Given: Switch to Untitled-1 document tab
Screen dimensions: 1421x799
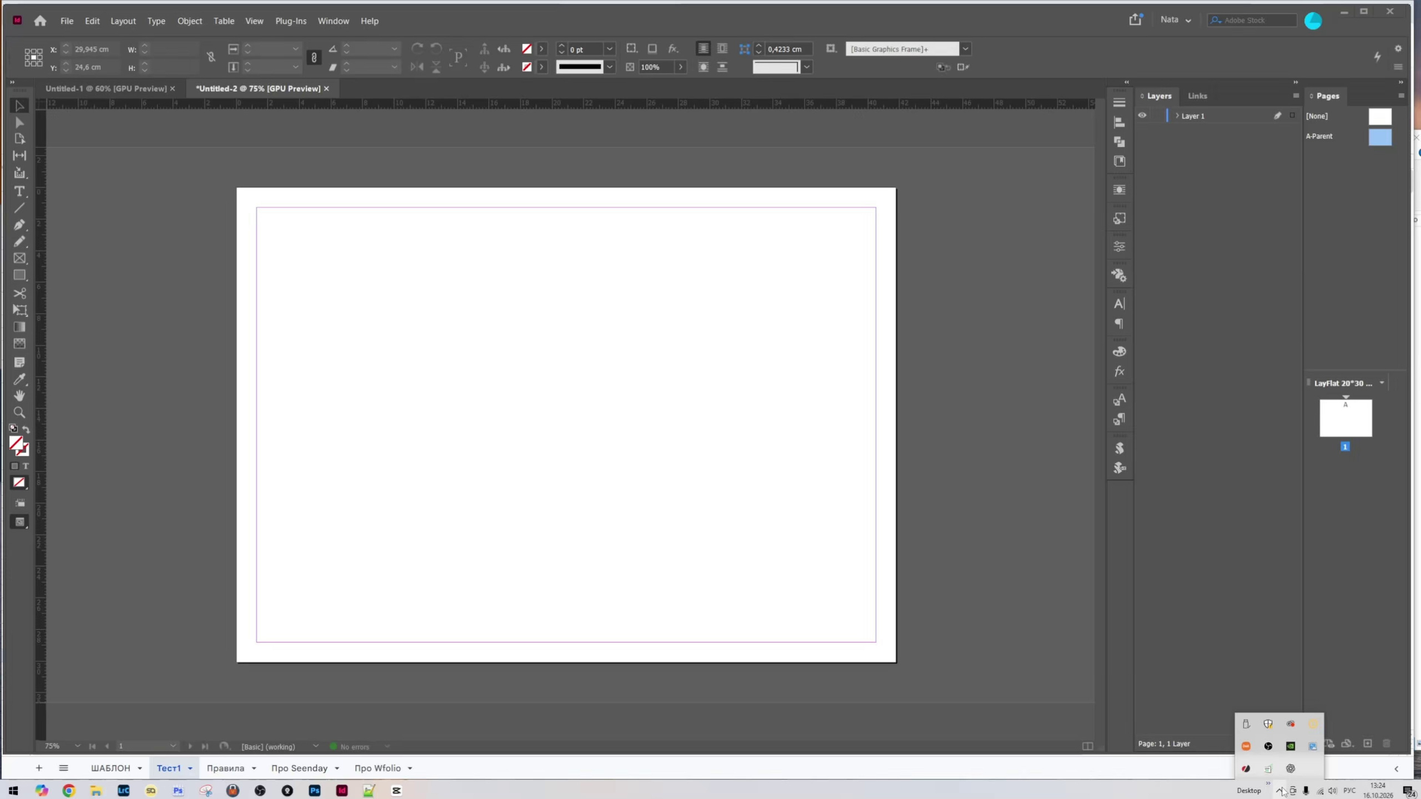Looking at the screenshot, I should click(105, 89).
